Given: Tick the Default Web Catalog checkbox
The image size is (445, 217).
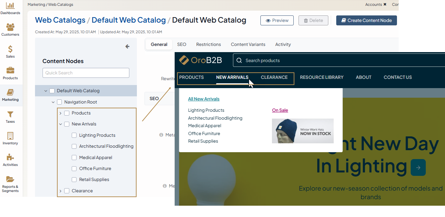Looking at the screenshot, I should click(52, 91).
